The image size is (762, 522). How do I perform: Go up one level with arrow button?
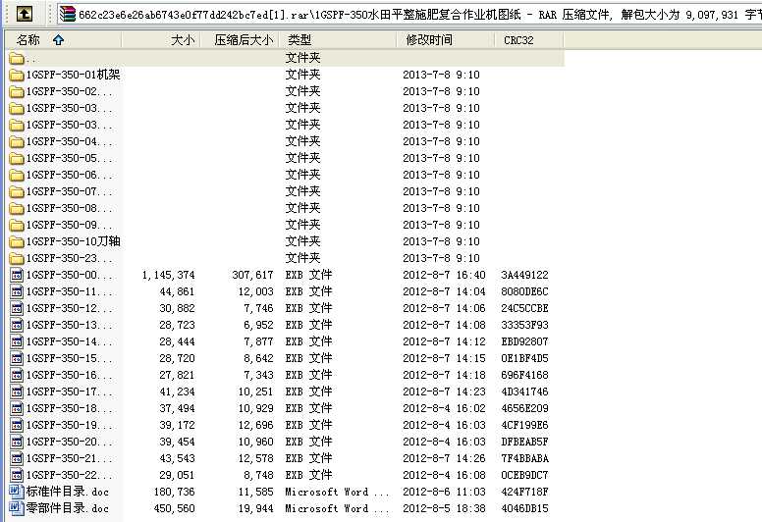click(25, 14)
